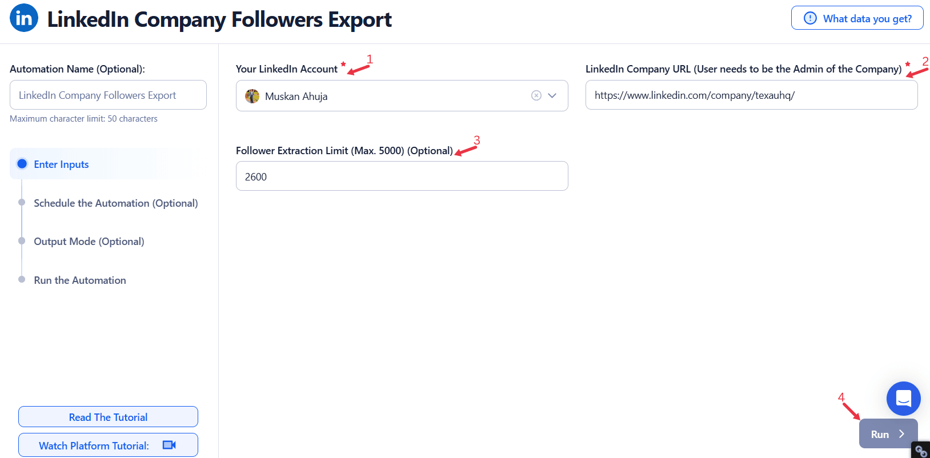930x458 pixels.
Task: Switch to Output Mode step
Action: (89, 242)
